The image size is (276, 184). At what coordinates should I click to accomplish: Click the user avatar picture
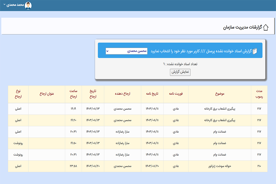pyautogui.click(x=28, y=5)
